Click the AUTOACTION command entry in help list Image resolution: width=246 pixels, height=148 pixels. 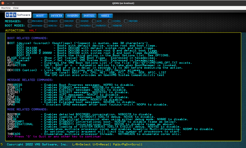(17, 65)
